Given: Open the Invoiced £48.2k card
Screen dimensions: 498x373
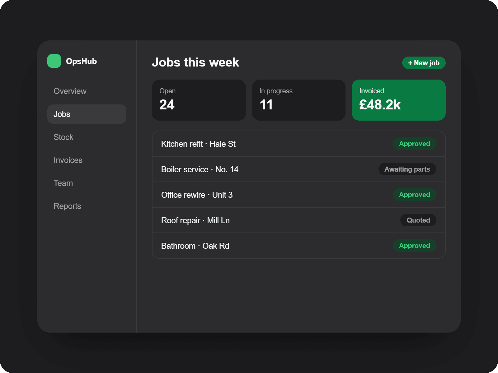Looking at the screenshot, I should (x=399, y=100).
